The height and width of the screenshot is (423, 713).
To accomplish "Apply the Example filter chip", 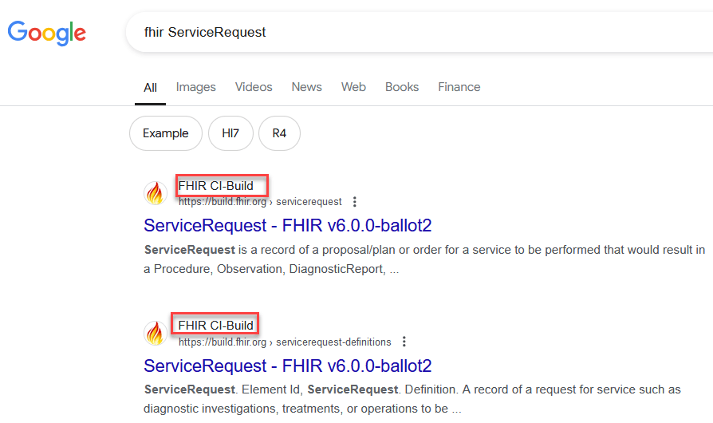I will click(166, 133).
